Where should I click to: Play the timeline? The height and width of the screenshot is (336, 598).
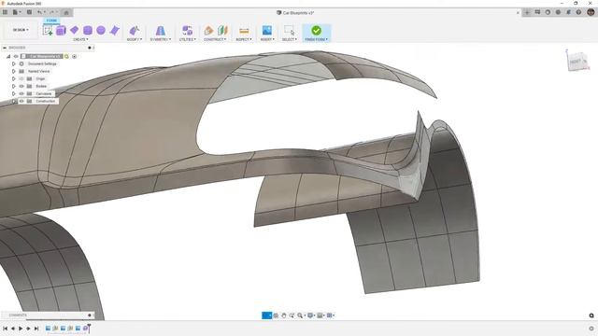tap(21, 329)
